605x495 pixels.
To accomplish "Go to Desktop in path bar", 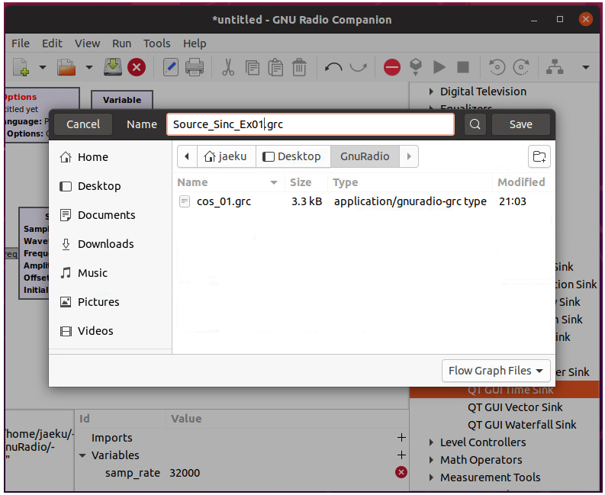I will coord(293,156).
